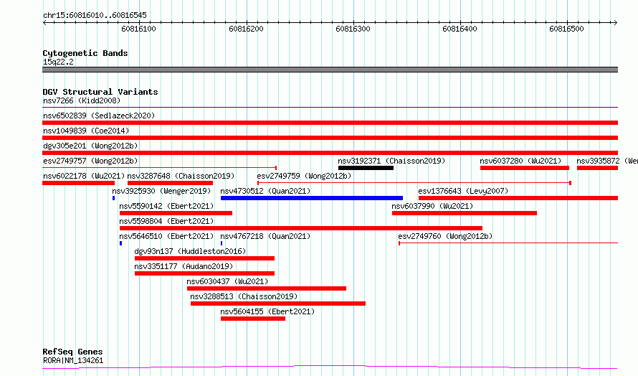Screen dimensions: 638x376
Task: Click nsv5646510 (Ebert2021) label
Action: click(x=166, y=236)
